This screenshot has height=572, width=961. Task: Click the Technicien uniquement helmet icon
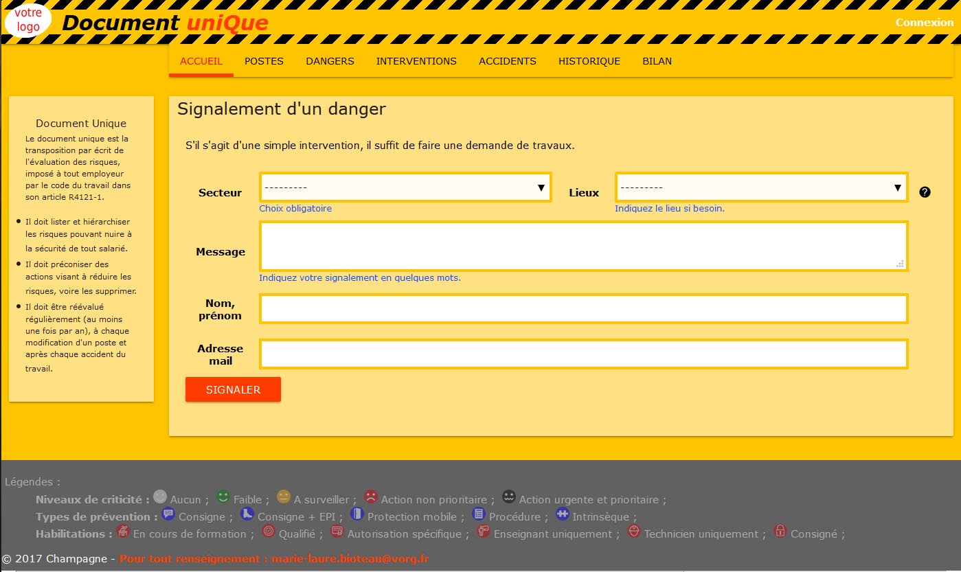(x=634, y=531)
